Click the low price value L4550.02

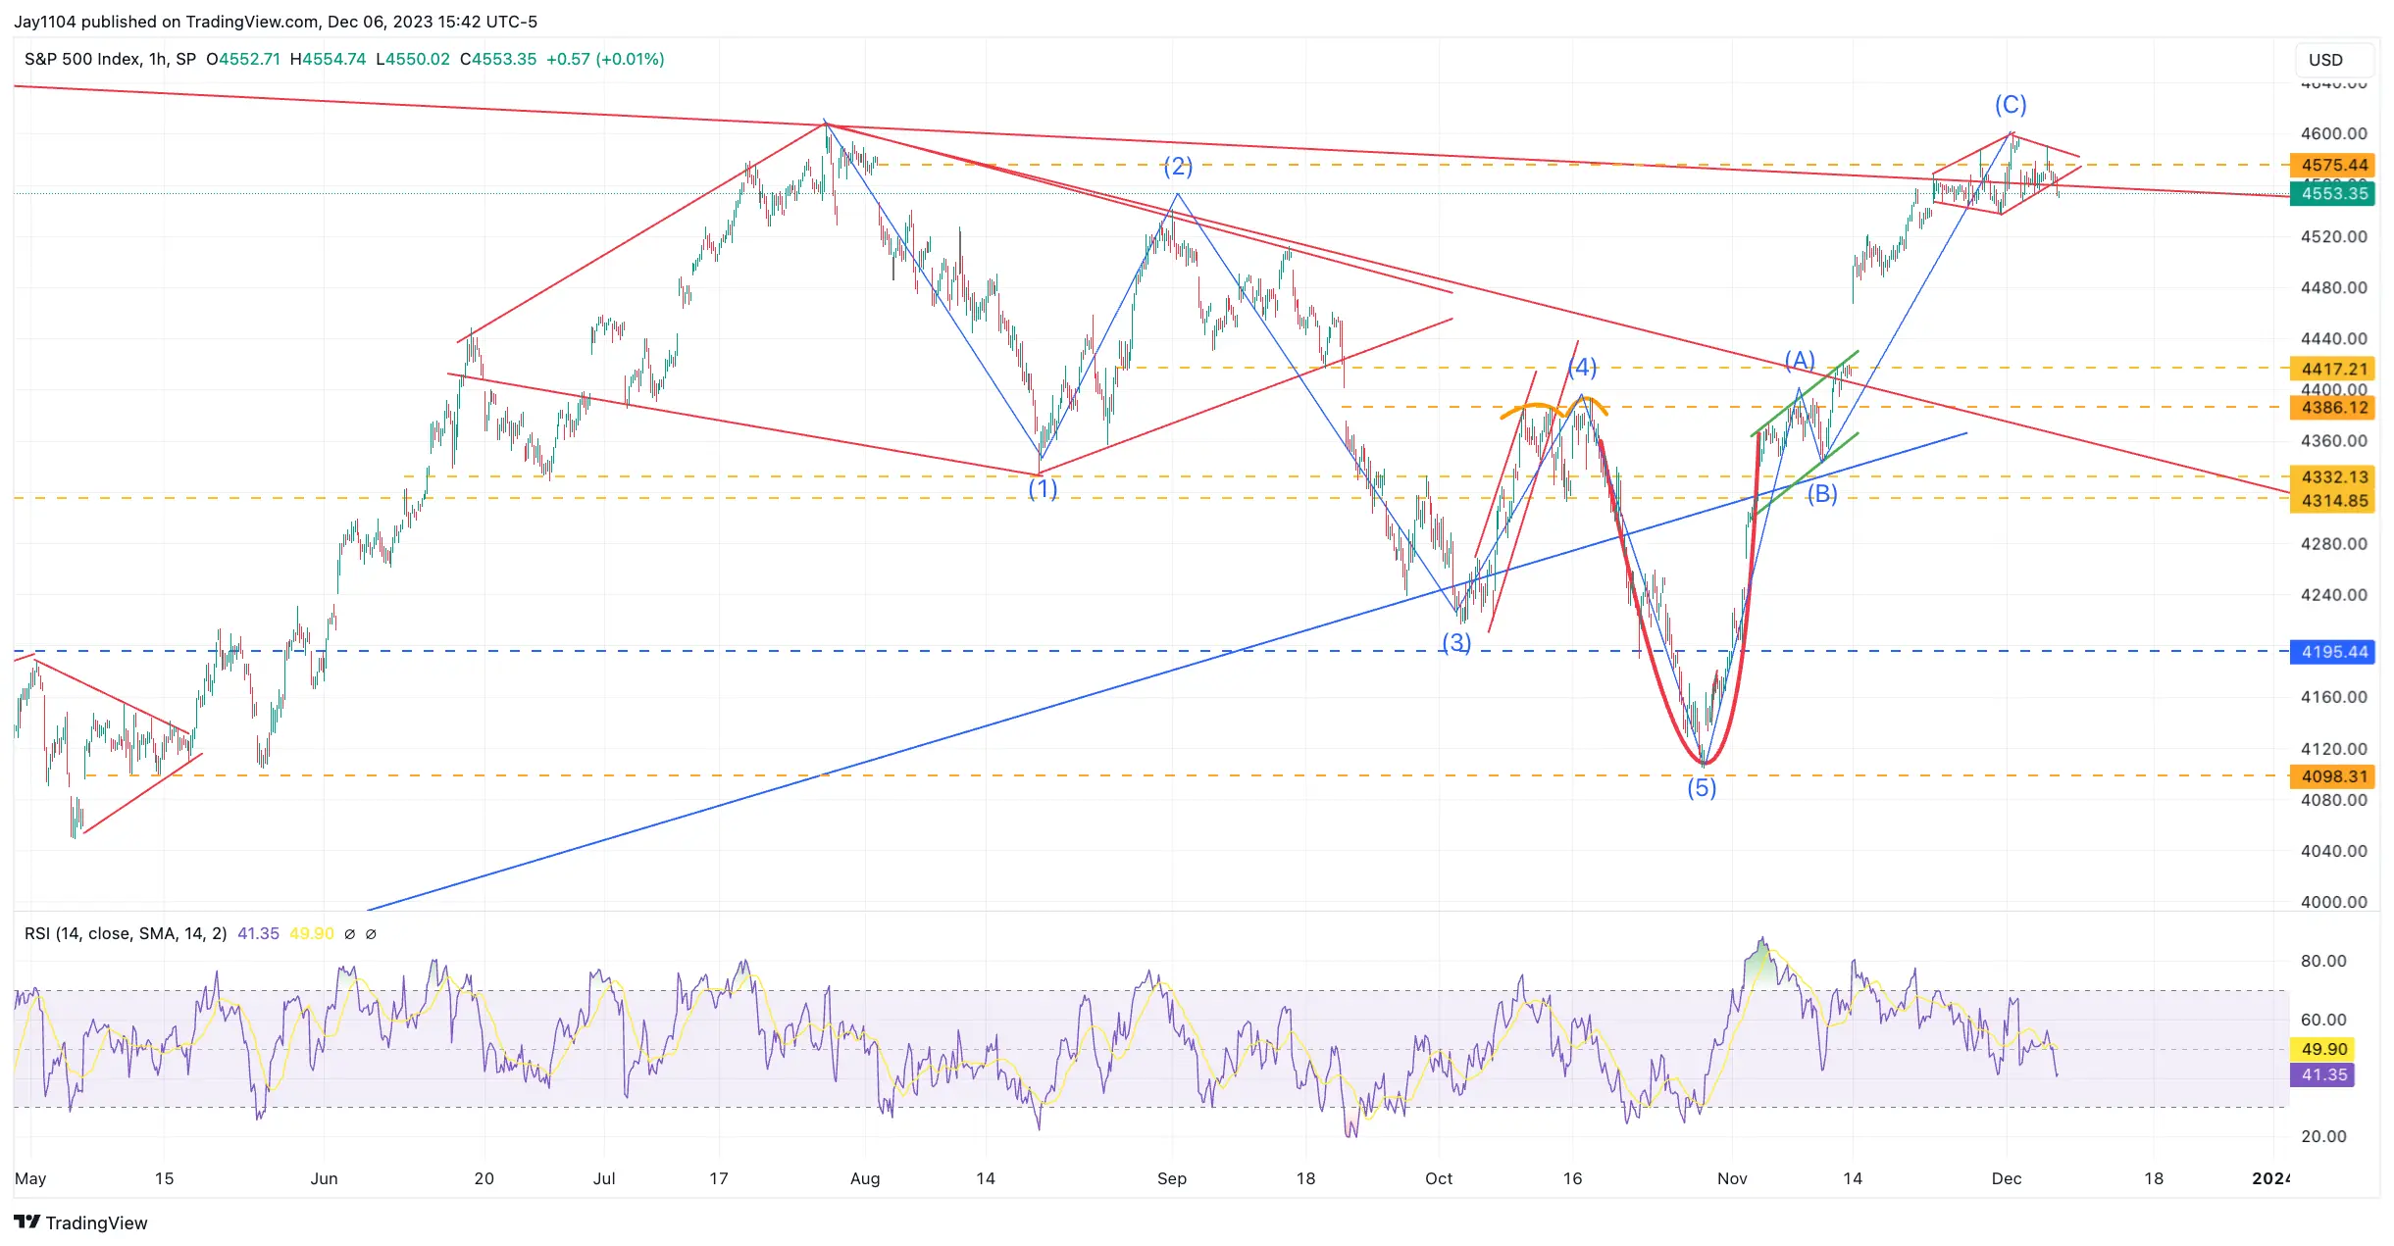click(413, 59)
